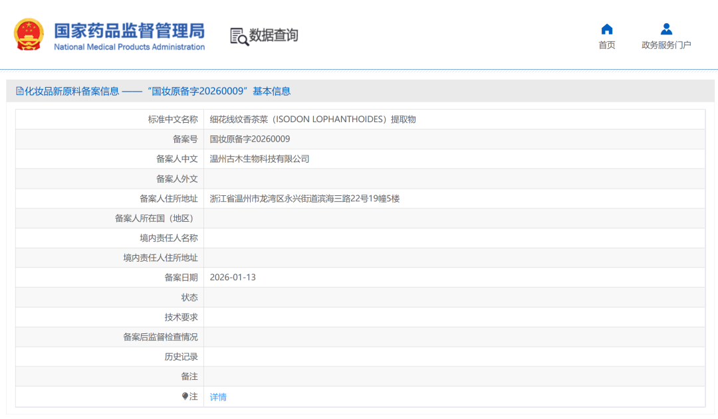Click the 历史记录 row label
The image size is (718, 419).
pyautogui.click(x=181, y=357)
